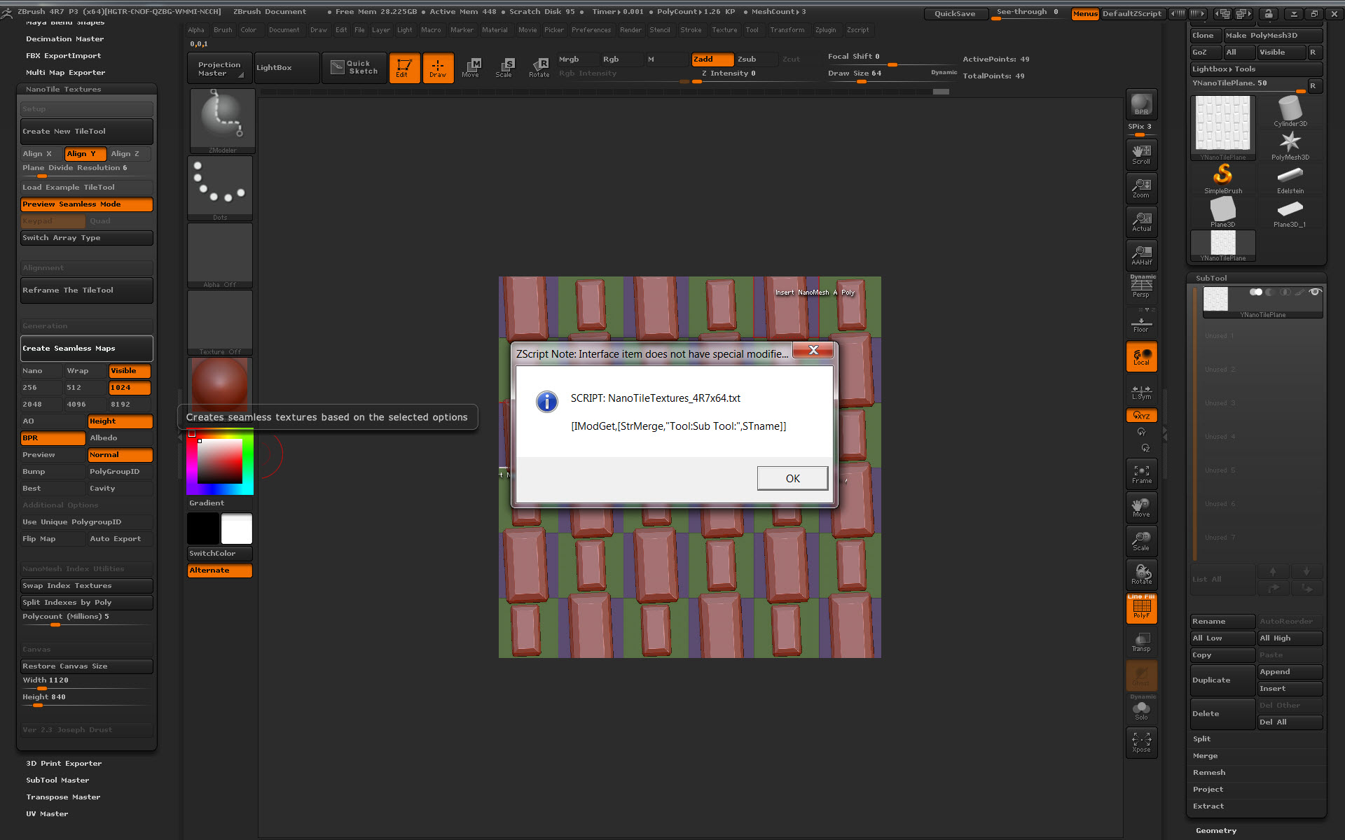The width and height of the screenshot is (1345, 840).
Task: Expand the SubTool Master section
Action: [57, 780]
